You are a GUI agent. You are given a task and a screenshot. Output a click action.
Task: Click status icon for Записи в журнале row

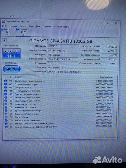pos(6,127)
